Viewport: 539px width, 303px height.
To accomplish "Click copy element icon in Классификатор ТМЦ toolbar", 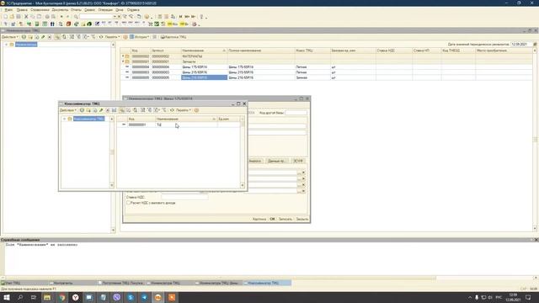I will pyautogui.click(x=95, y=110).
